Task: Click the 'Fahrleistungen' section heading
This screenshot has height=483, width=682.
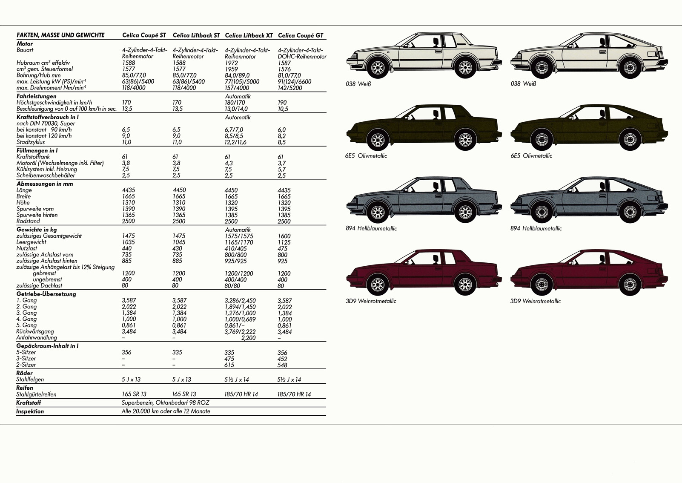Action: click(37, 96)
